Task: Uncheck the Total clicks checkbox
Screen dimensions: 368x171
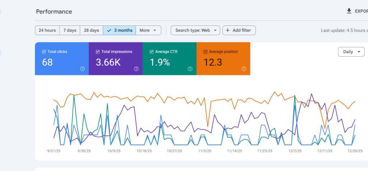Action: 44,52
